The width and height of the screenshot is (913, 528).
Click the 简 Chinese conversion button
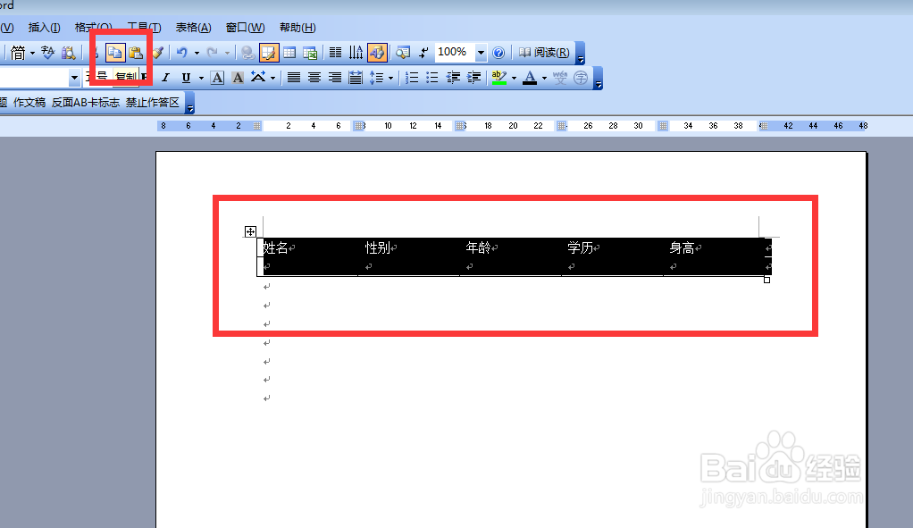pyautogui.click(x=18, y=53)
